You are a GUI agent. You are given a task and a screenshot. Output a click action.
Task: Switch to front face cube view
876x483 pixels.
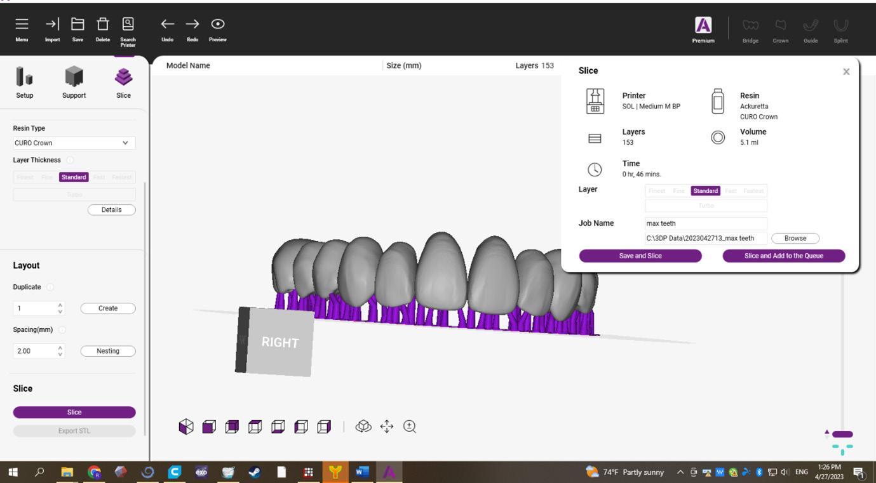pyautogui.click(x=209, y=427)
